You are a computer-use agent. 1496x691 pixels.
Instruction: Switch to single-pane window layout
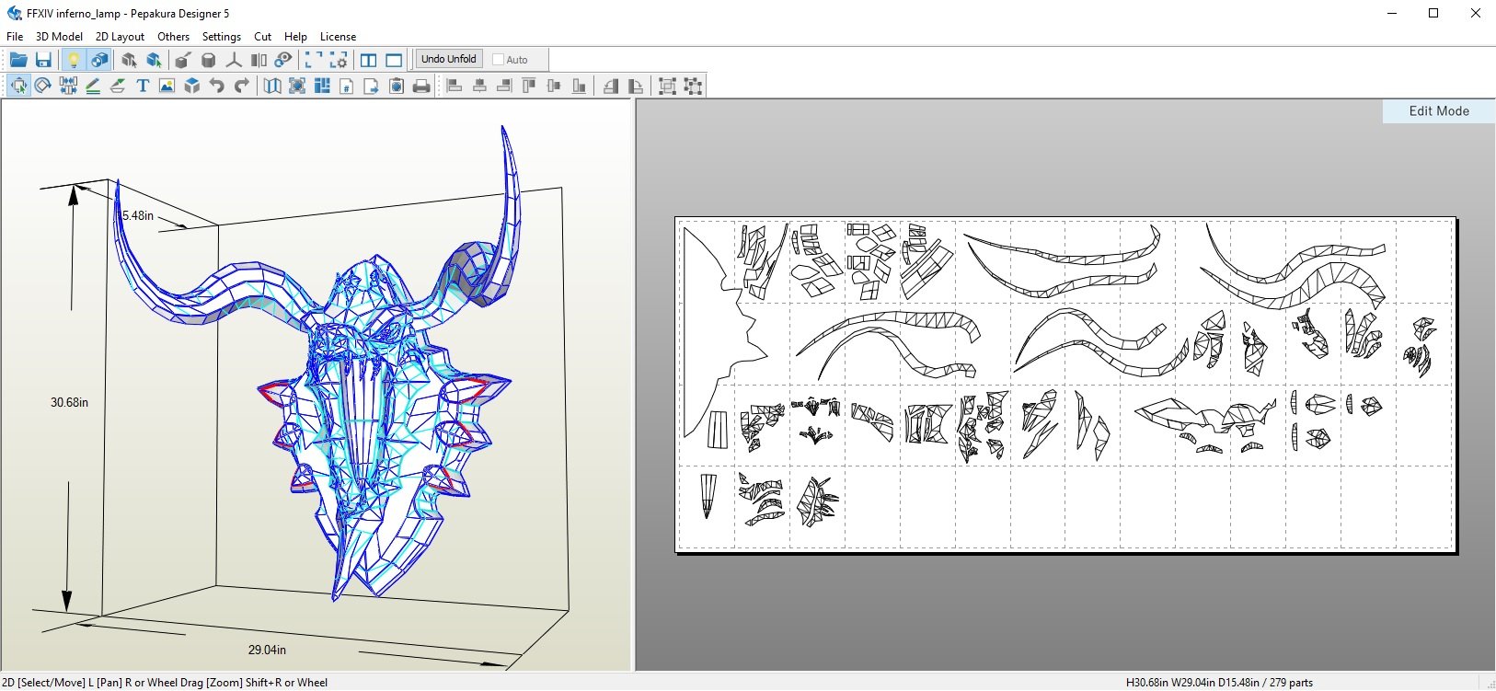(x=394, y=60)
